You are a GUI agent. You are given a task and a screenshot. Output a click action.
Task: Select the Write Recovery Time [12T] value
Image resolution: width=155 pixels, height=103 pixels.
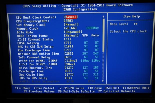coord(69,68)
